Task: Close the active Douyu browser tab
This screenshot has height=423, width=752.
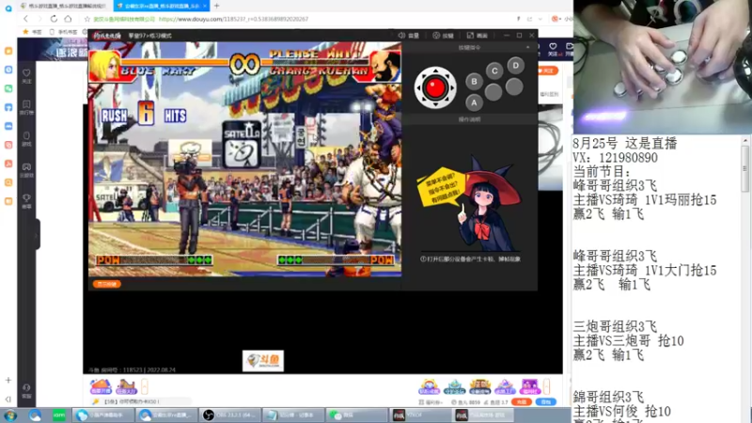Action: pyautogui.click(x=205, y=6)
